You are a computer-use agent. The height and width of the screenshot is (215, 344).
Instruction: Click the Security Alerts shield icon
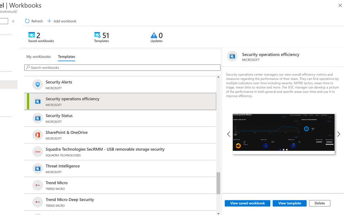click(x=38, y=85)
